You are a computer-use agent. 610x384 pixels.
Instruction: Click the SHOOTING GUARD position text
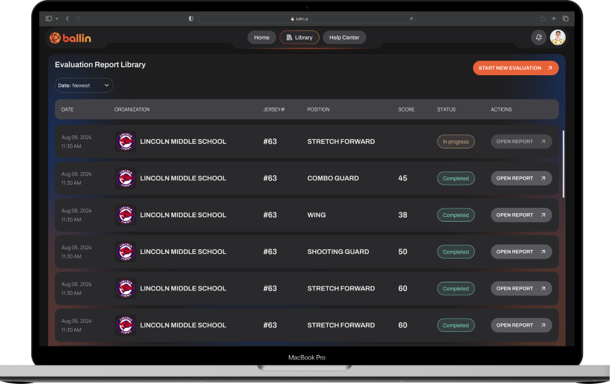click(x=338, y=251)
